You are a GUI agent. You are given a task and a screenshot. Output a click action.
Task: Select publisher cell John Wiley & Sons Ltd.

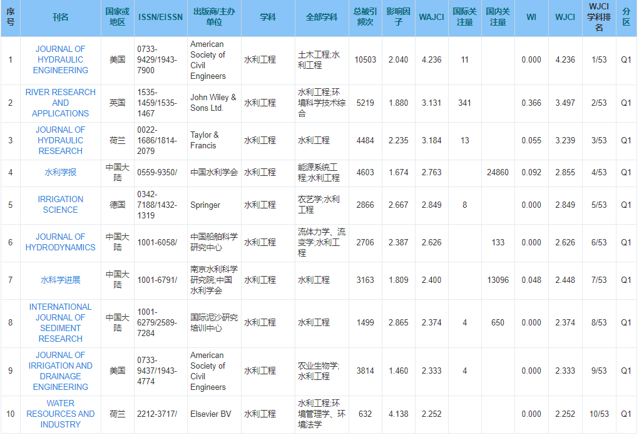point(213,103)
